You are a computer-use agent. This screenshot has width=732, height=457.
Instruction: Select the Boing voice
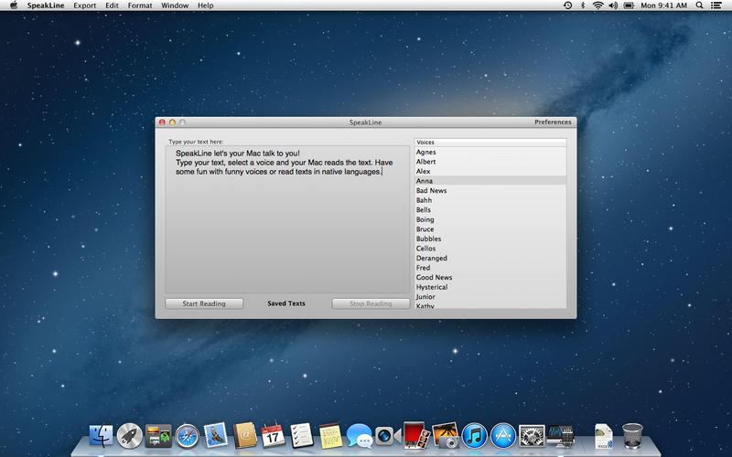490,219
